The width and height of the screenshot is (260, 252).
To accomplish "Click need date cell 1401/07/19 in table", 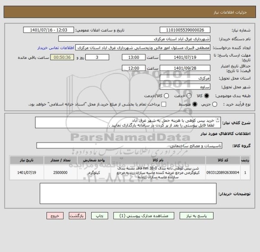I will (x=27, y=172).
